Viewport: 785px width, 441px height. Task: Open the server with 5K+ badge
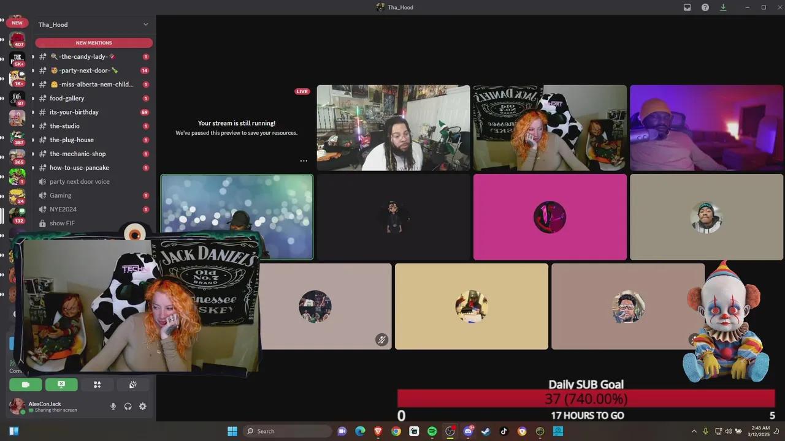coord(17,59)
